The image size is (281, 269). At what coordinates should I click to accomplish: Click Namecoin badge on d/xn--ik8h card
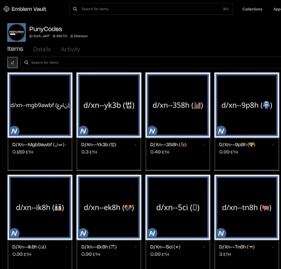14,233
